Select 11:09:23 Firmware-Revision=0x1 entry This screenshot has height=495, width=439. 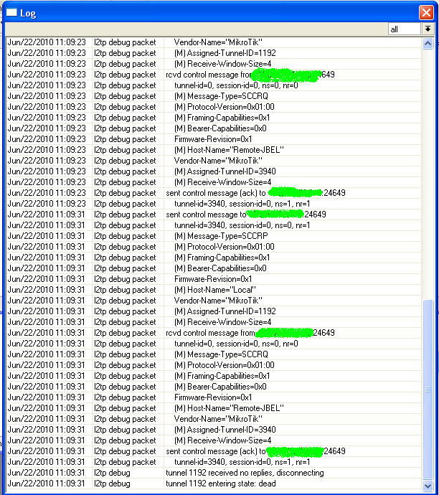214,139
